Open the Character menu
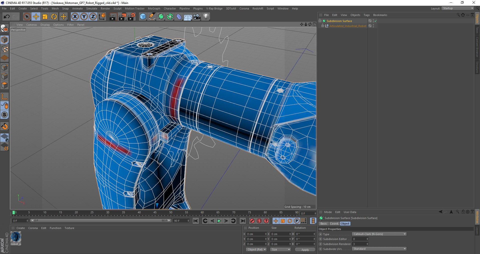Viewport: 480px width, 254px height. (170, 8)
